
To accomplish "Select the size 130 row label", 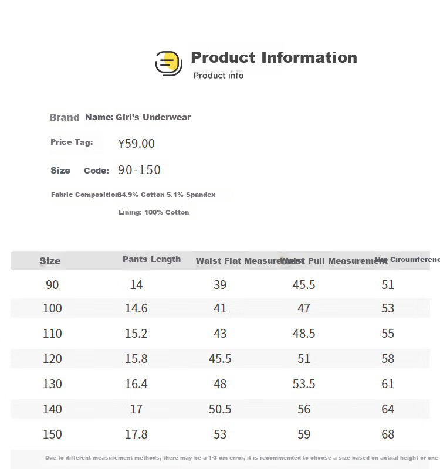I will 52,384.
